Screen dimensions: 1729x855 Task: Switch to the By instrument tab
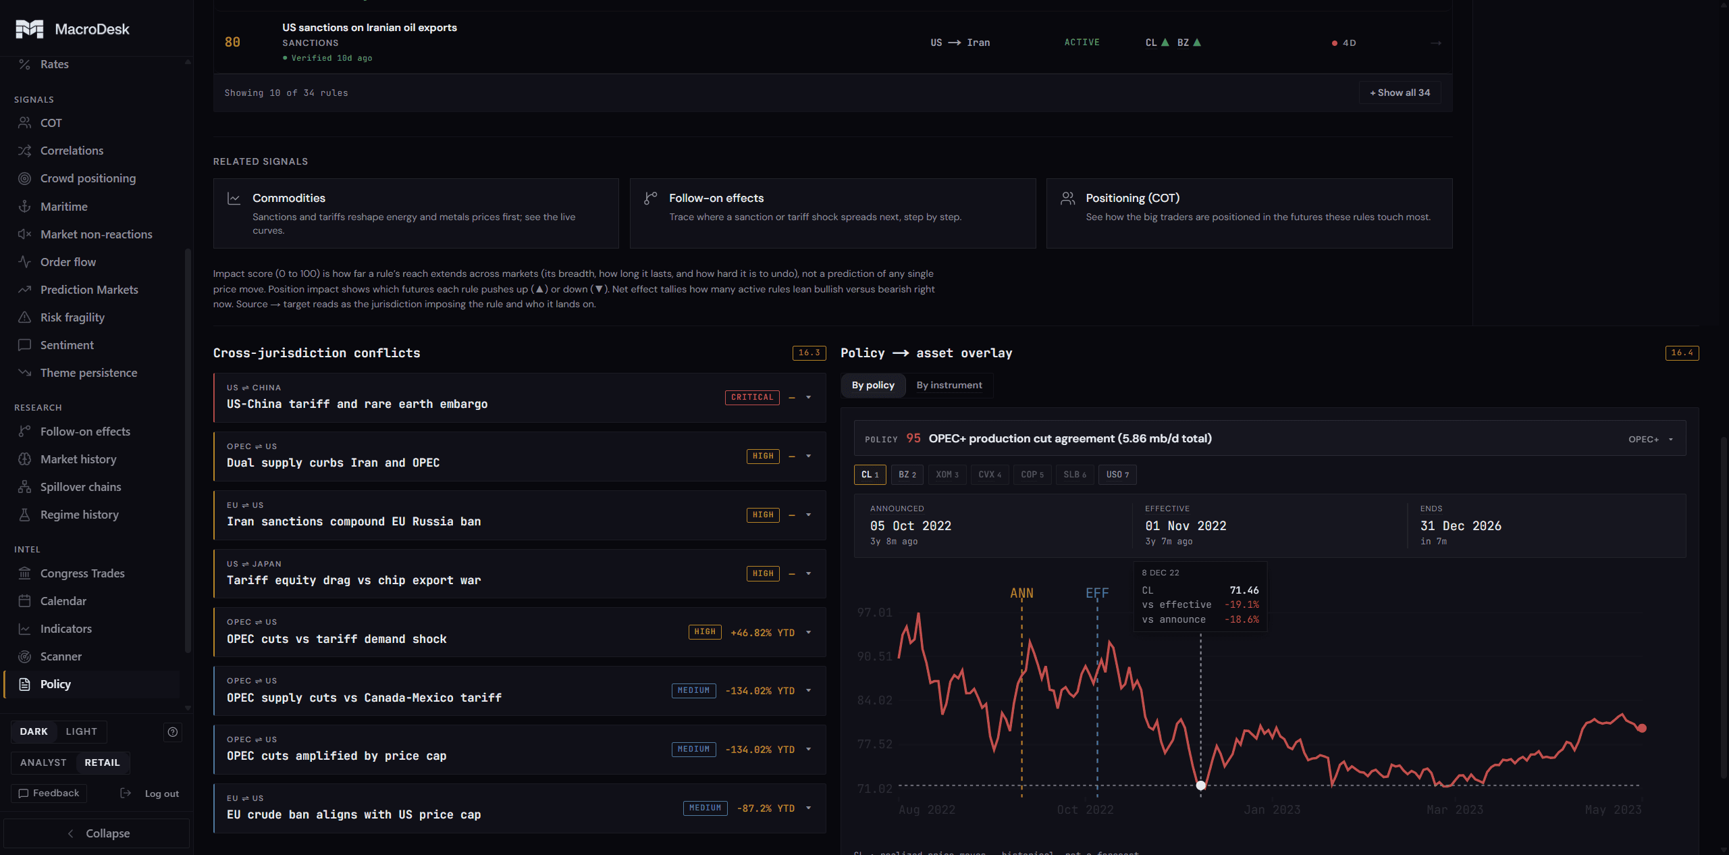coord(949,385)
